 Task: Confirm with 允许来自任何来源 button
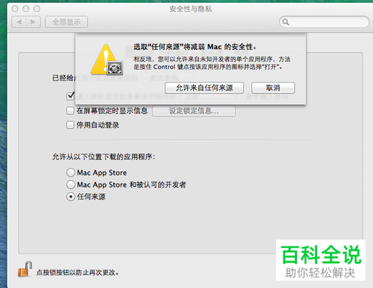coord(204,88)
